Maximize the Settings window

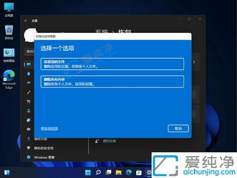[189, 19]
